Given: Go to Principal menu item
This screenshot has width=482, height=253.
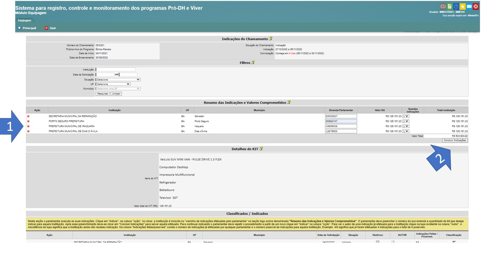Looking at the screenshot, I should coord(27,28).
